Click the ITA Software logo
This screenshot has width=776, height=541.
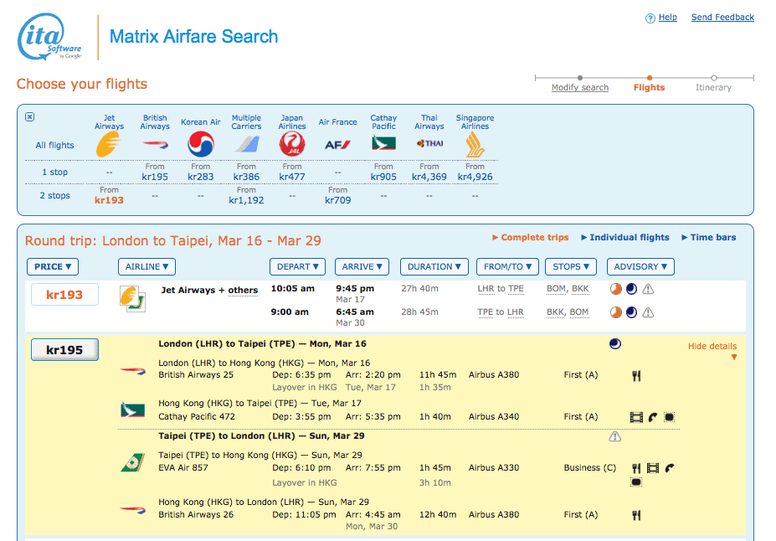click(49, 37)
